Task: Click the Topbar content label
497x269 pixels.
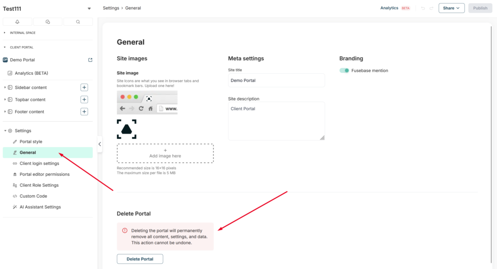Action: [30, 99]
